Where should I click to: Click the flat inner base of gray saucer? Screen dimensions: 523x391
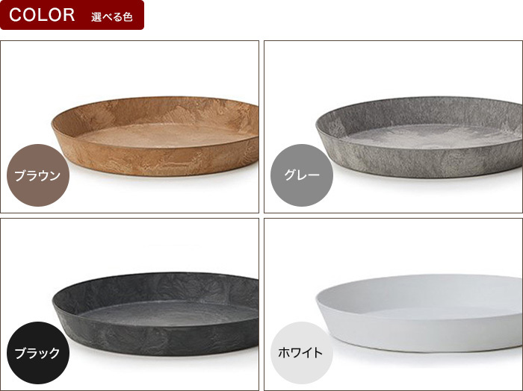(x=430, y=136)
